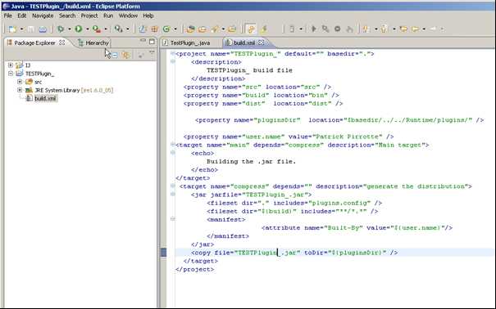Expand the src folder node

pyautogui.click(x=20, y=82)
